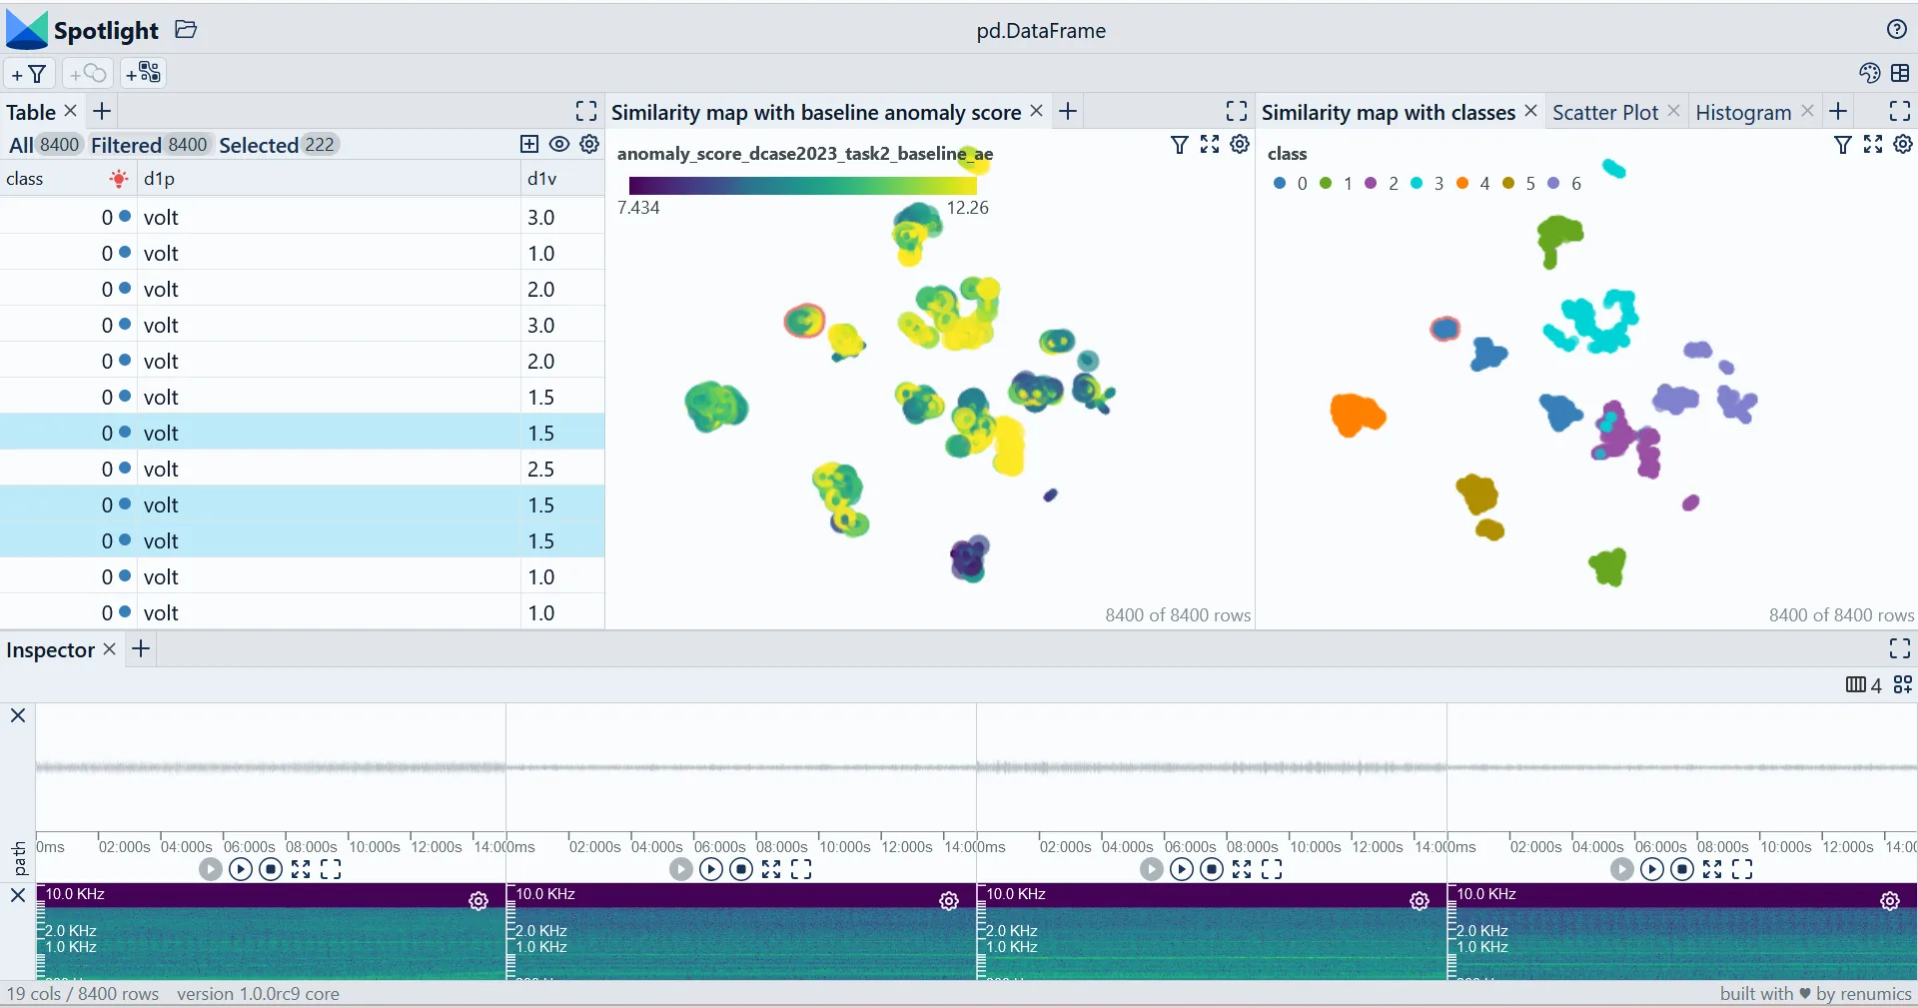Screen dimensions: 1918x1008
Task: Switch to the Scatter Plot tab
Action: point(1605,112)
